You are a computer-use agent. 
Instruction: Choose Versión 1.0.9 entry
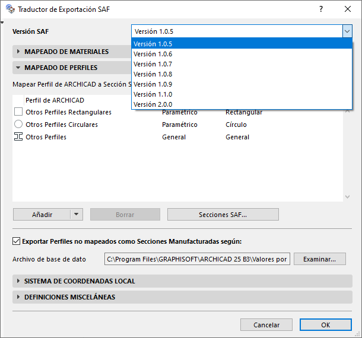click(x=242, y=84)
